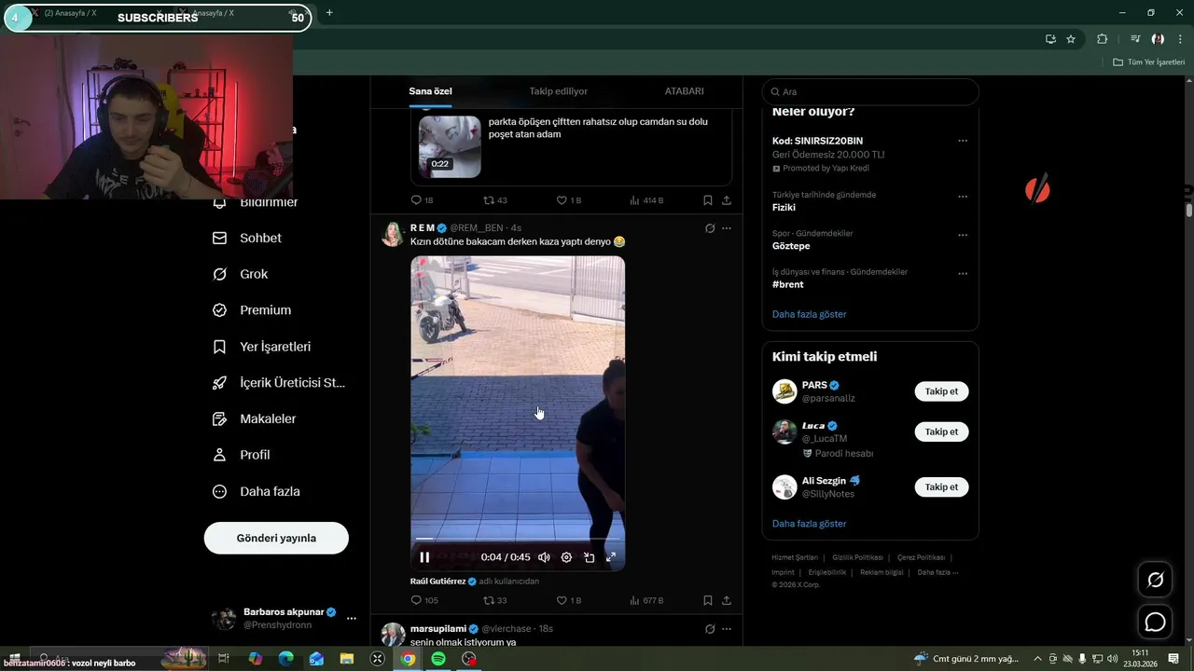Reply to the park video post with 18 comments
1194x671 pixels.
[423, 200]
